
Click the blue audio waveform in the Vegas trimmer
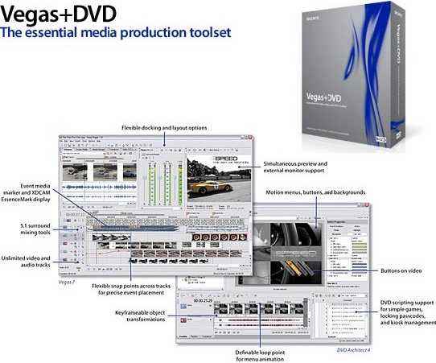pos(99,188)
